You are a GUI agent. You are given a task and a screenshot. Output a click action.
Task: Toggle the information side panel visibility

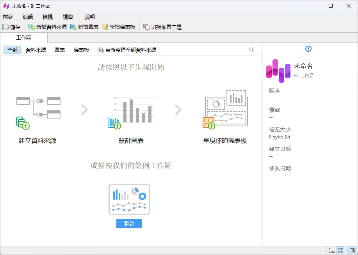(x=352, y=250)
